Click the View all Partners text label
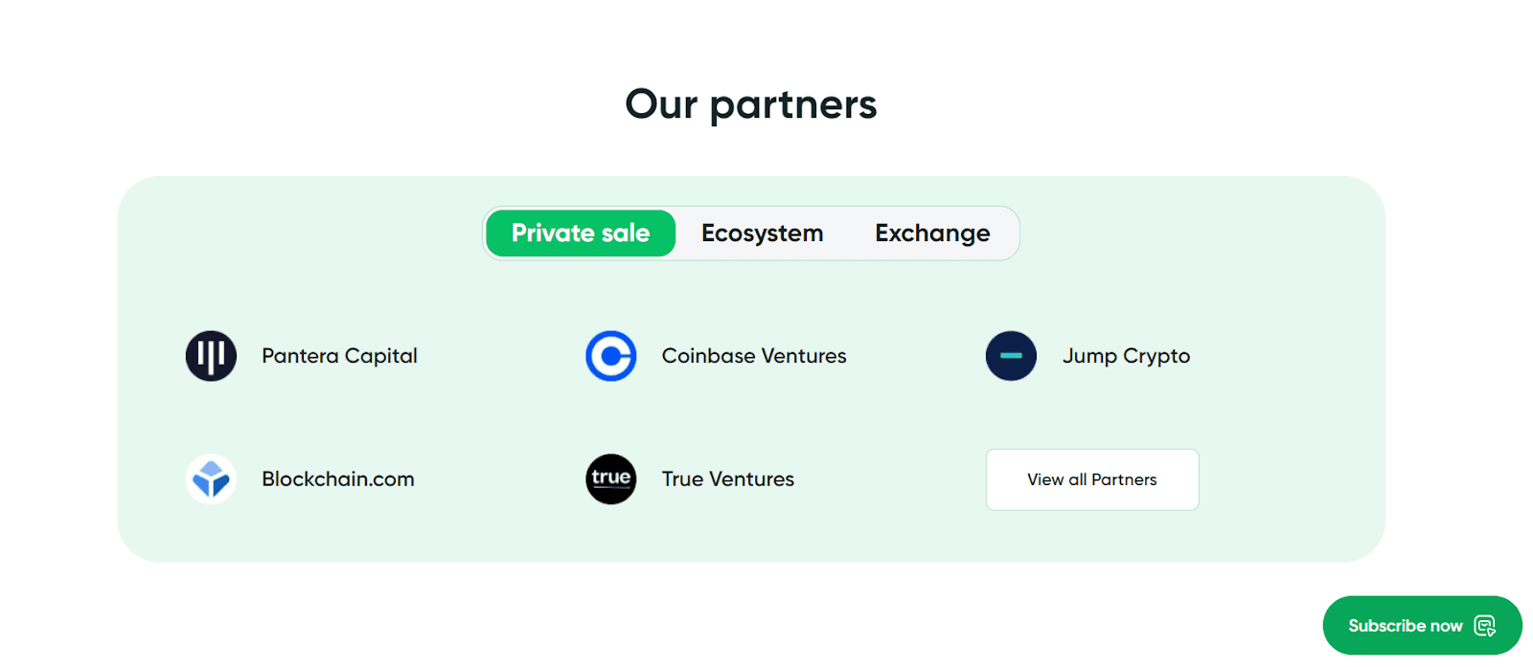Image resolution: width=1533 pixels, height=667 pixels. pyautogui.click(x=1092, y=479)
